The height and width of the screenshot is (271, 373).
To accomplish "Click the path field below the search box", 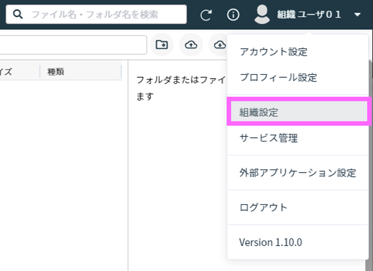I will (x=71, y=45).
